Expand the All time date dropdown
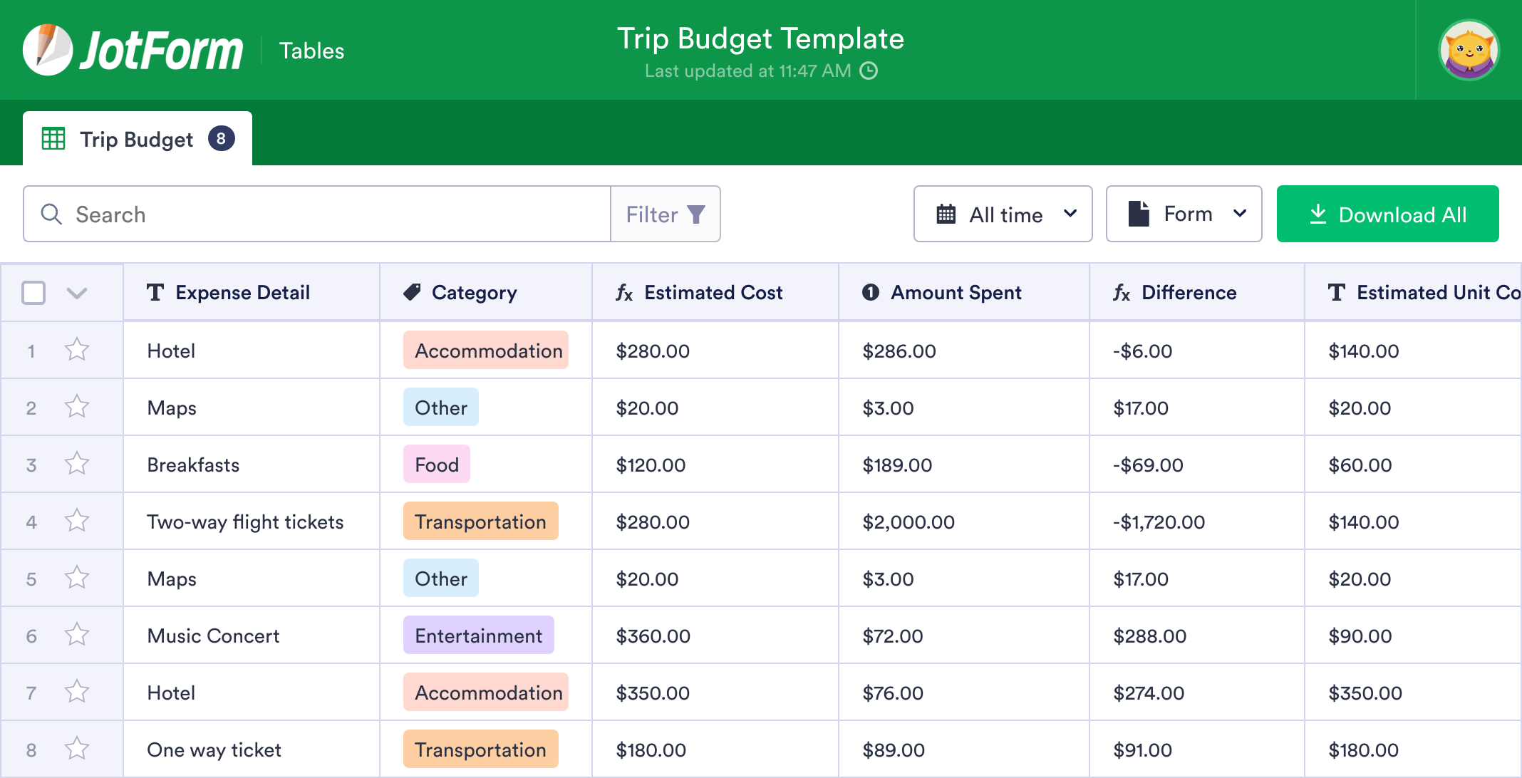Screen dimensions: 1522x778 tap(1003, 214)
